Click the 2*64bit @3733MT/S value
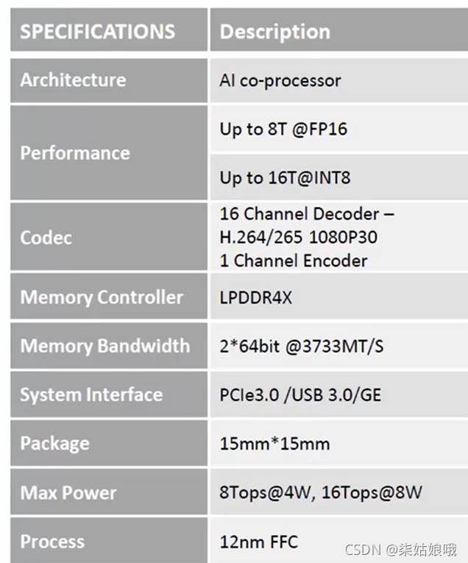Viewport: 468px width, 563px height. point(301,346)
